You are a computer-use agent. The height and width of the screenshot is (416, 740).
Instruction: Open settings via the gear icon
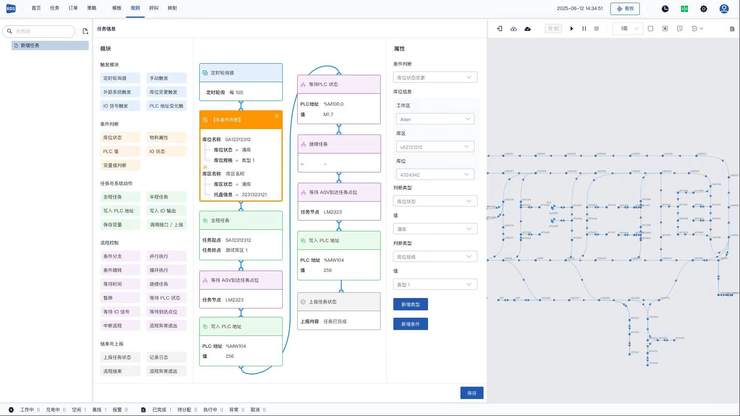[703, 9]
